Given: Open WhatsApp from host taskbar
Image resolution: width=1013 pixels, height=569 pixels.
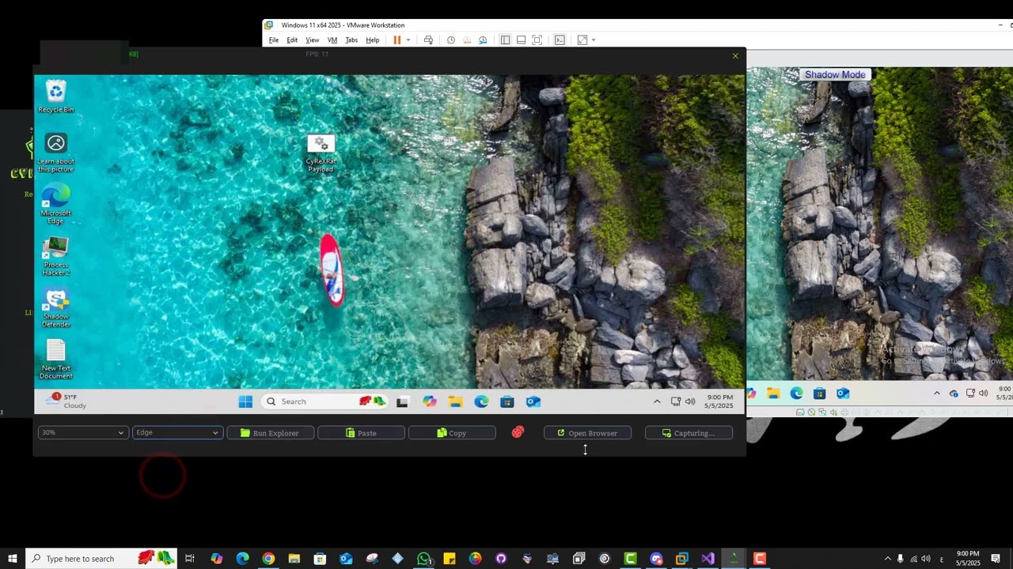Looking at the screenshot, I should click(x=424, y=559).
